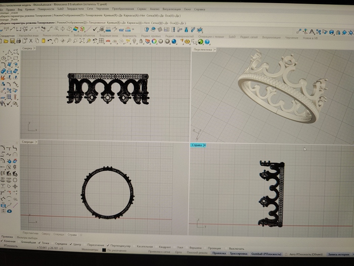
Task: Click the black layer color swatch in status bar
Action: click(104, 250)
